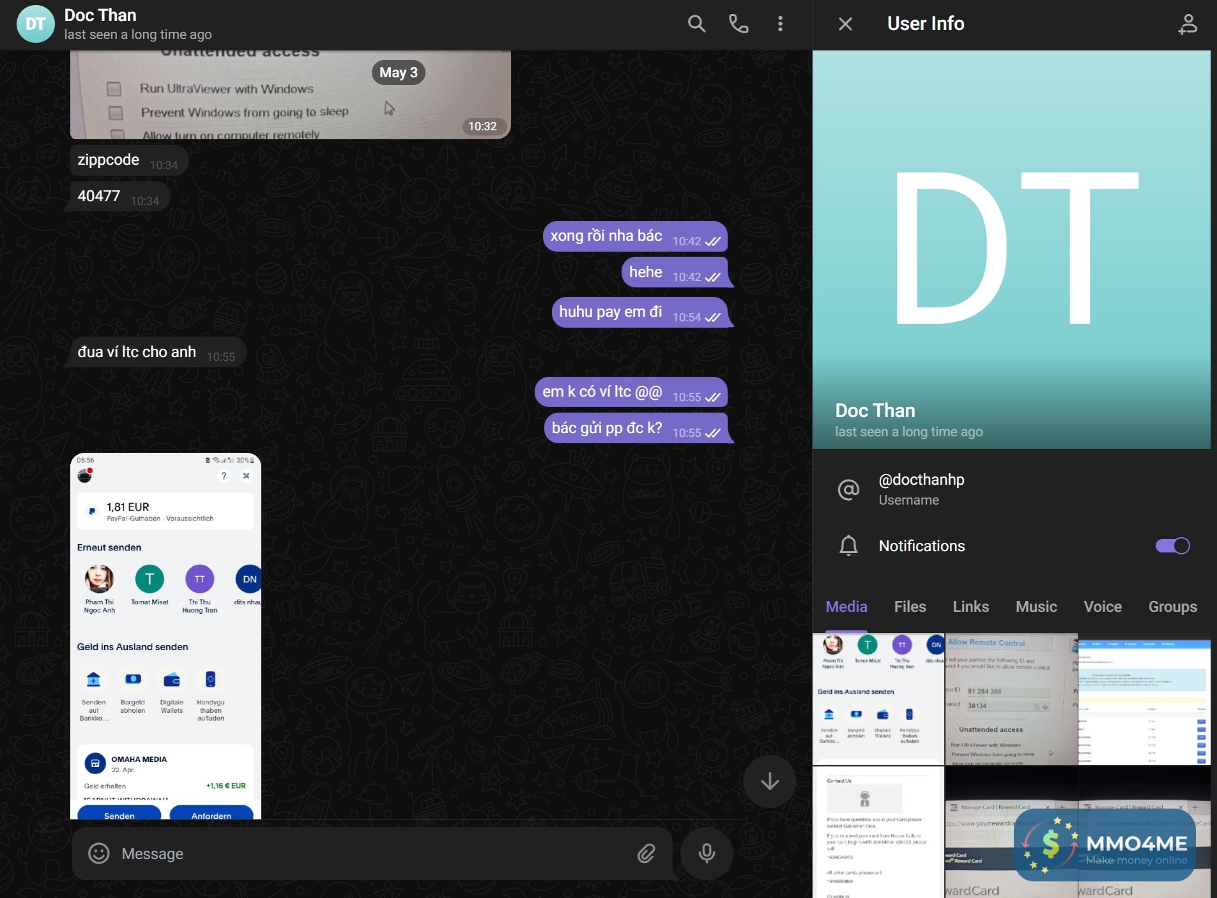The height and width of the screenshot is (898, 1217).
Task: Select the '40477' message
Action: (119, 196)
